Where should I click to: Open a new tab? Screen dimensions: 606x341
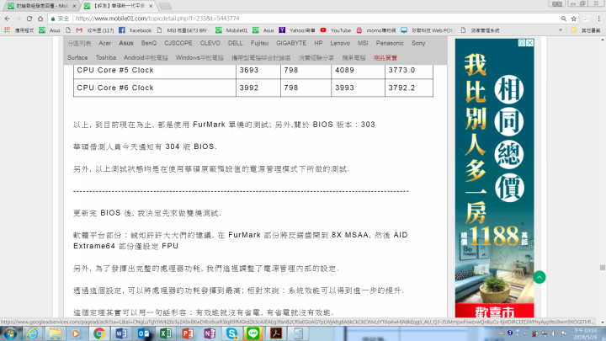click(x=165, y=6)
